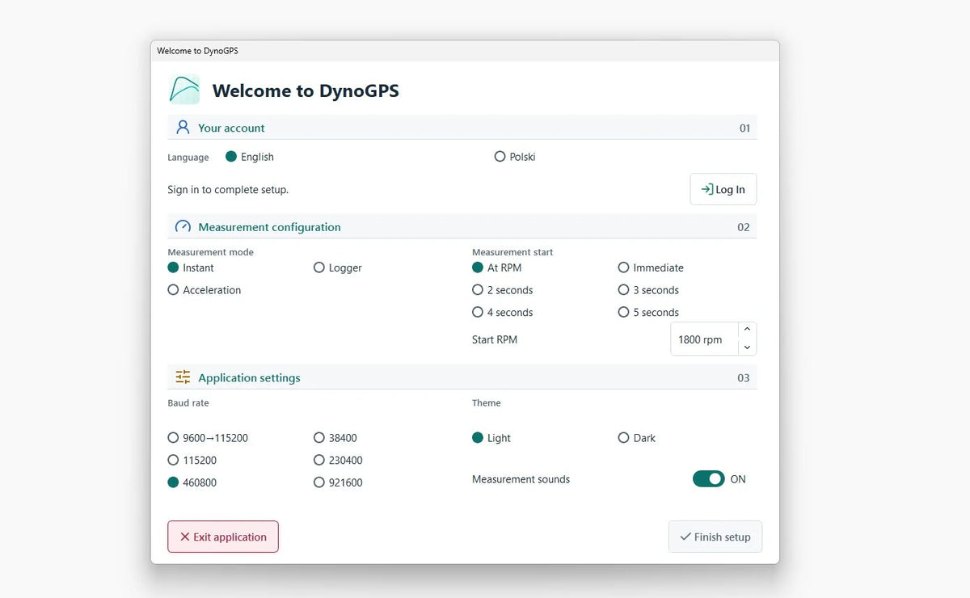Click the DynoGPS logo icon
The image size is (970, 598).
coord(184,90)
